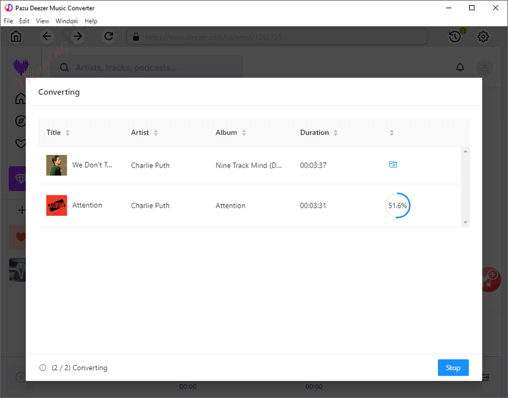The width and height of the screenshot is (508, 398).
Task: Click the Artist column header label
Action: pyautogui.click(x=140, y=133)
